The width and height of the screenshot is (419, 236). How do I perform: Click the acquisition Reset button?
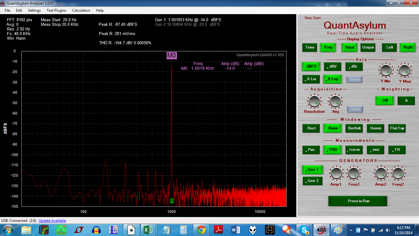355,109
